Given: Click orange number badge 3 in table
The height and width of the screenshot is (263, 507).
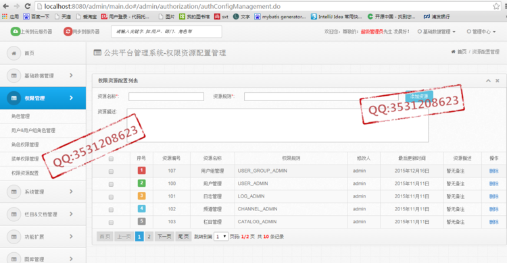Looking at the screenshot, I should [142, 196].
